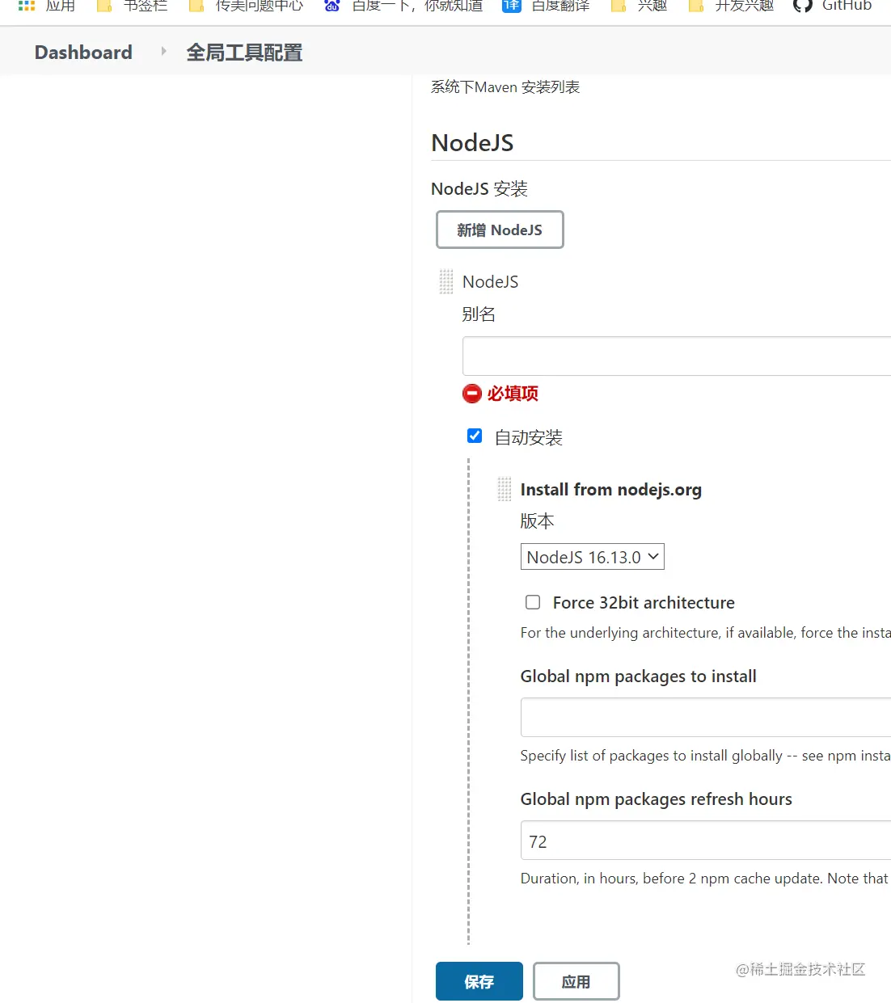The width and height of the screenshot is (891, 1003).
Task: Click the 应用 apply button
Action: (576, 981)
